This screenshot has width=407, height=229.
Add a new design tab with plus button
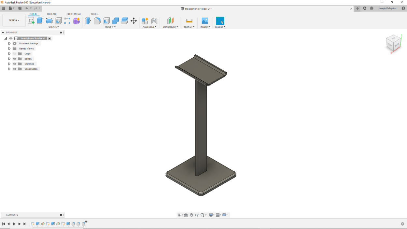(358, 8)
